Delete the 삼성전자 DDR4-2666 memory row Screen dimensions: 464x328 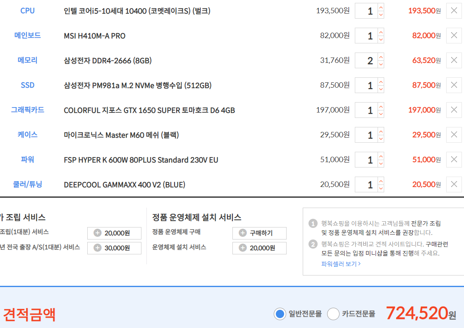[x=454, y=60]
